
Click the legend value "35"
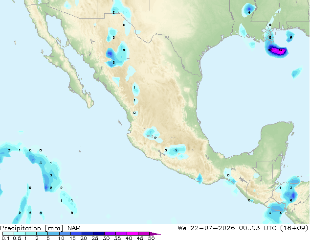[x=117, y=238]
